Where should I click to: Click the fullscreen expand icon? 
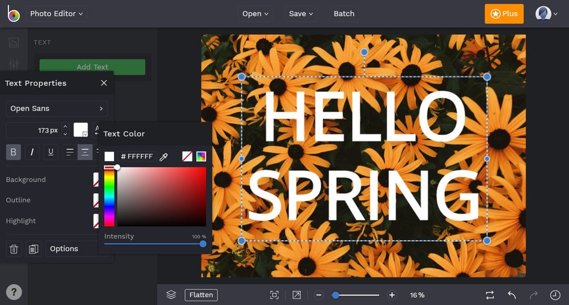(297, 295)
